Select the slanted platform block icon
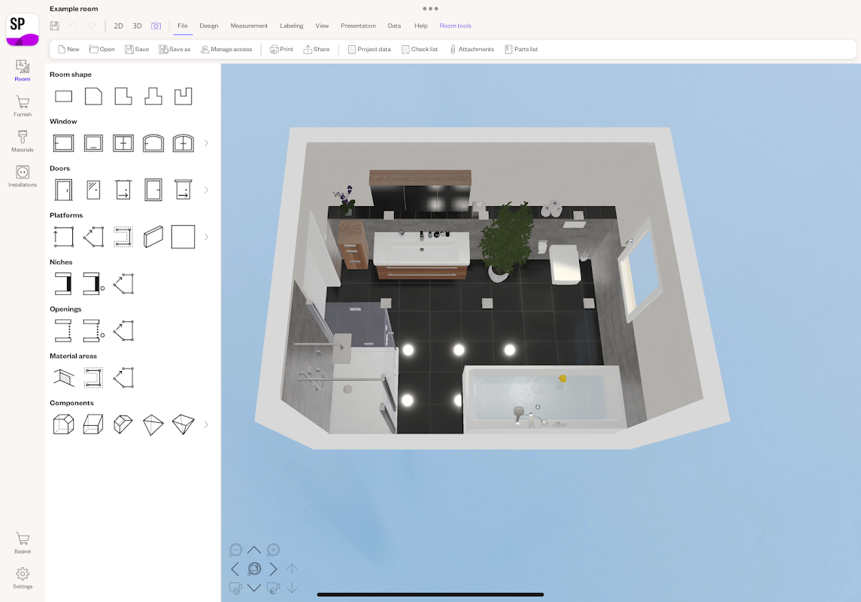 point(153,237)
